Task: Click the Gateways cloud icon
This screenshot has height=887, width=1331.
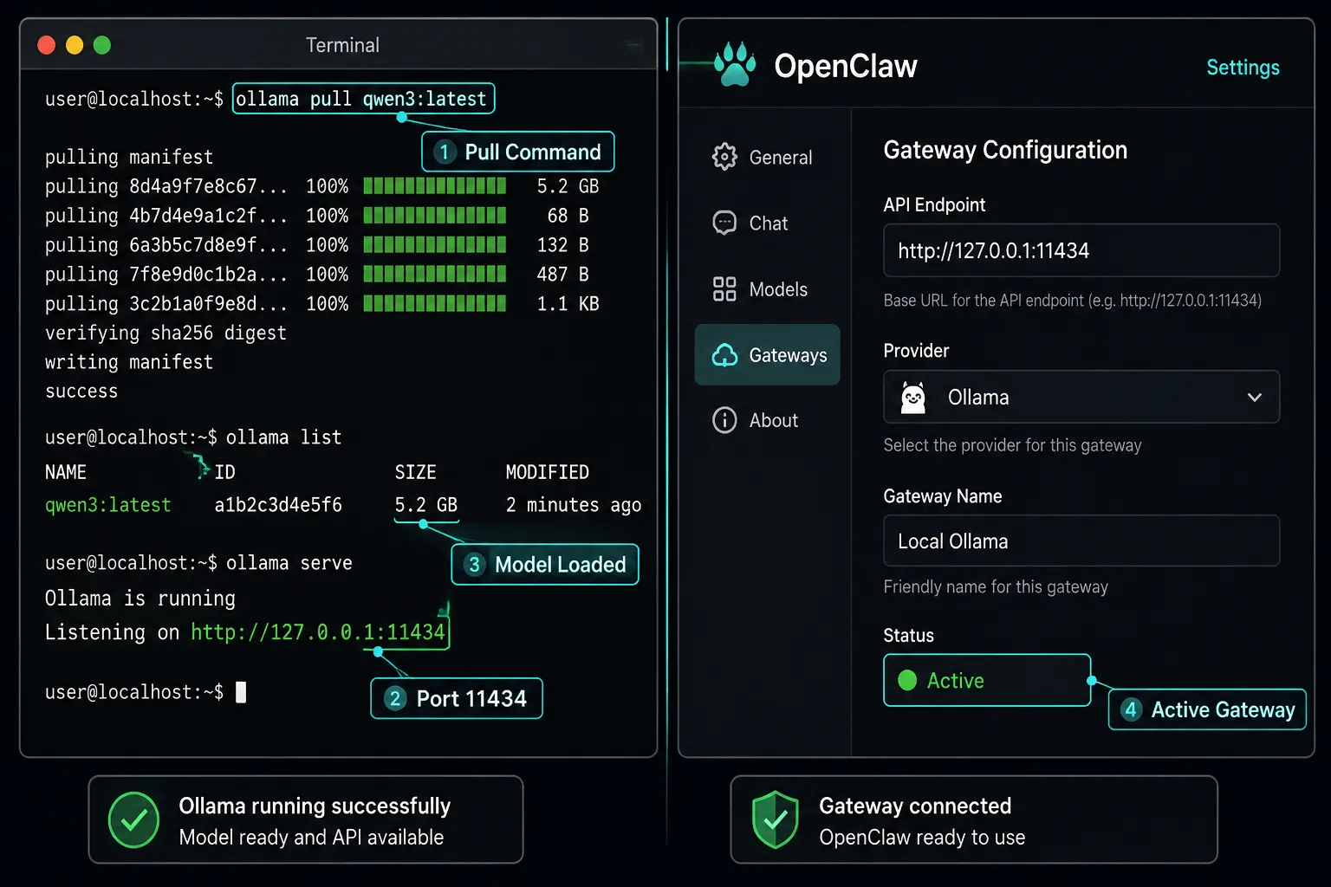Action: pyautogui.click(x=724, y=354)
